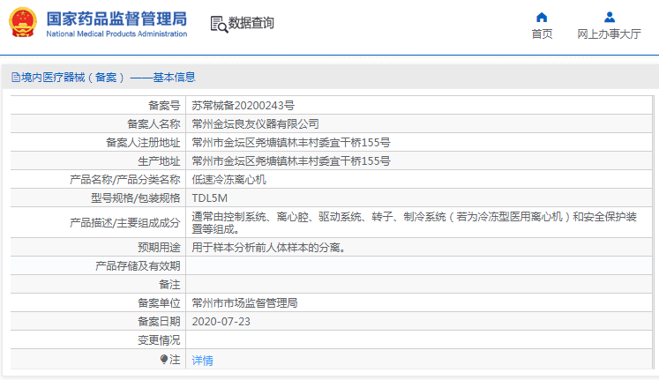This screenshot has width=659, height=380.
Task: Click the person icon above 网上办事大厅
Action: [609, 17]
